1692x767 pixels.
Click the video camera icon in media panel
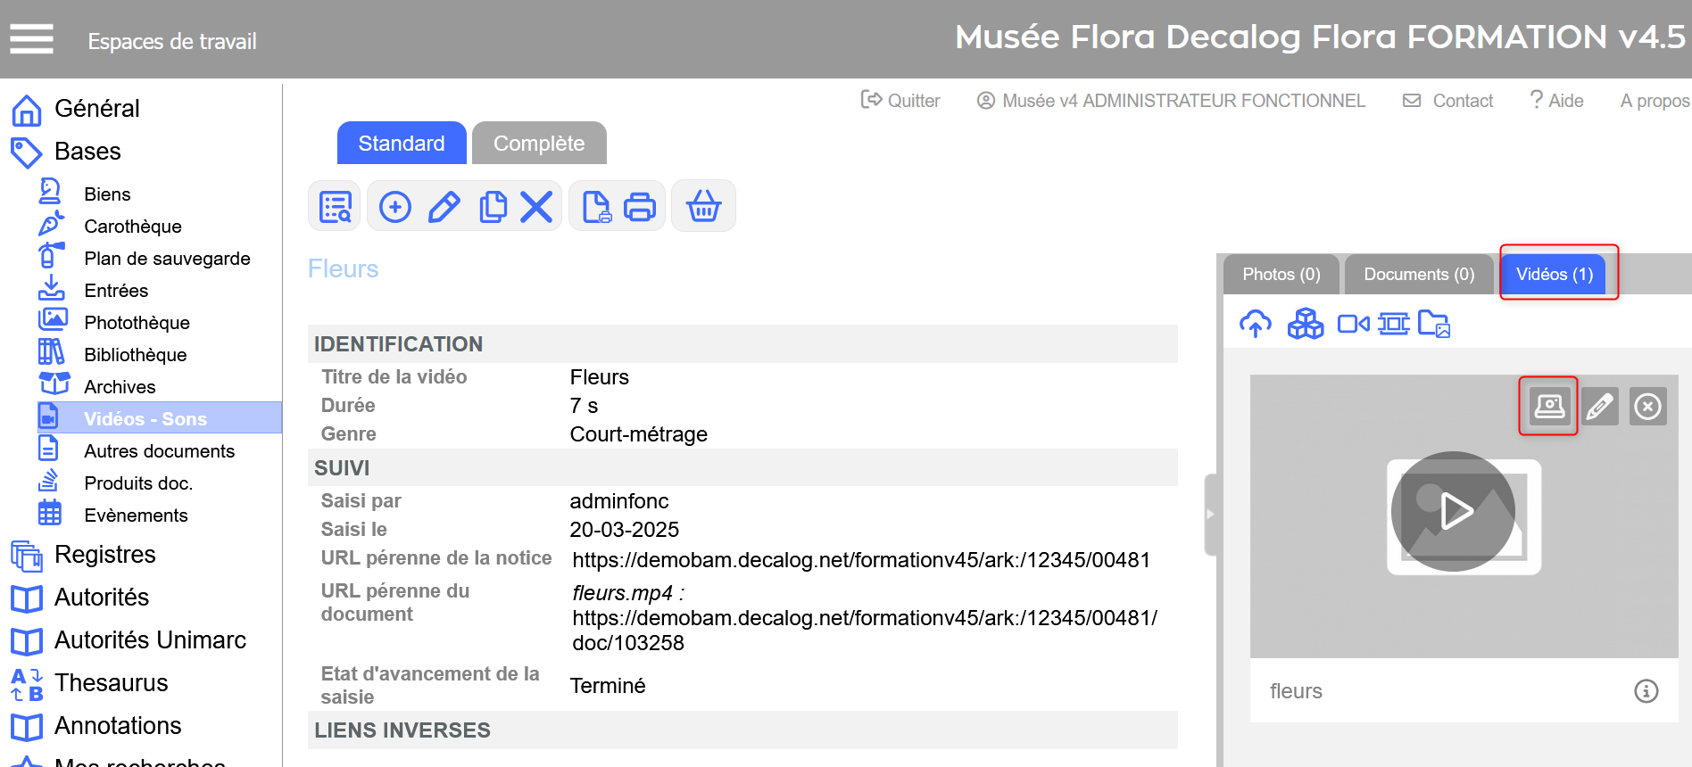click(1353, 324)
